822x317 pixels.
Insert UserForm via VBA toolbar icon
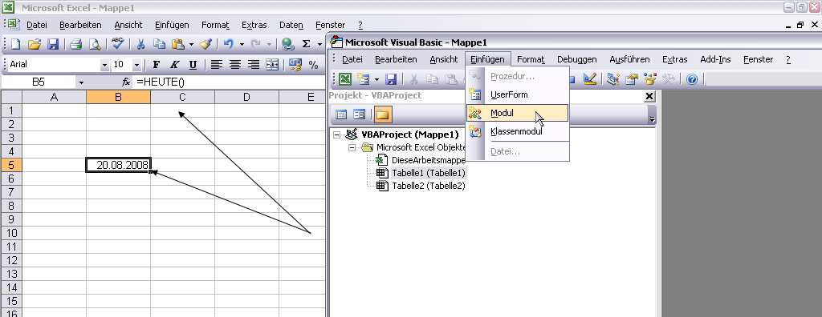click(x=364, y=79)
